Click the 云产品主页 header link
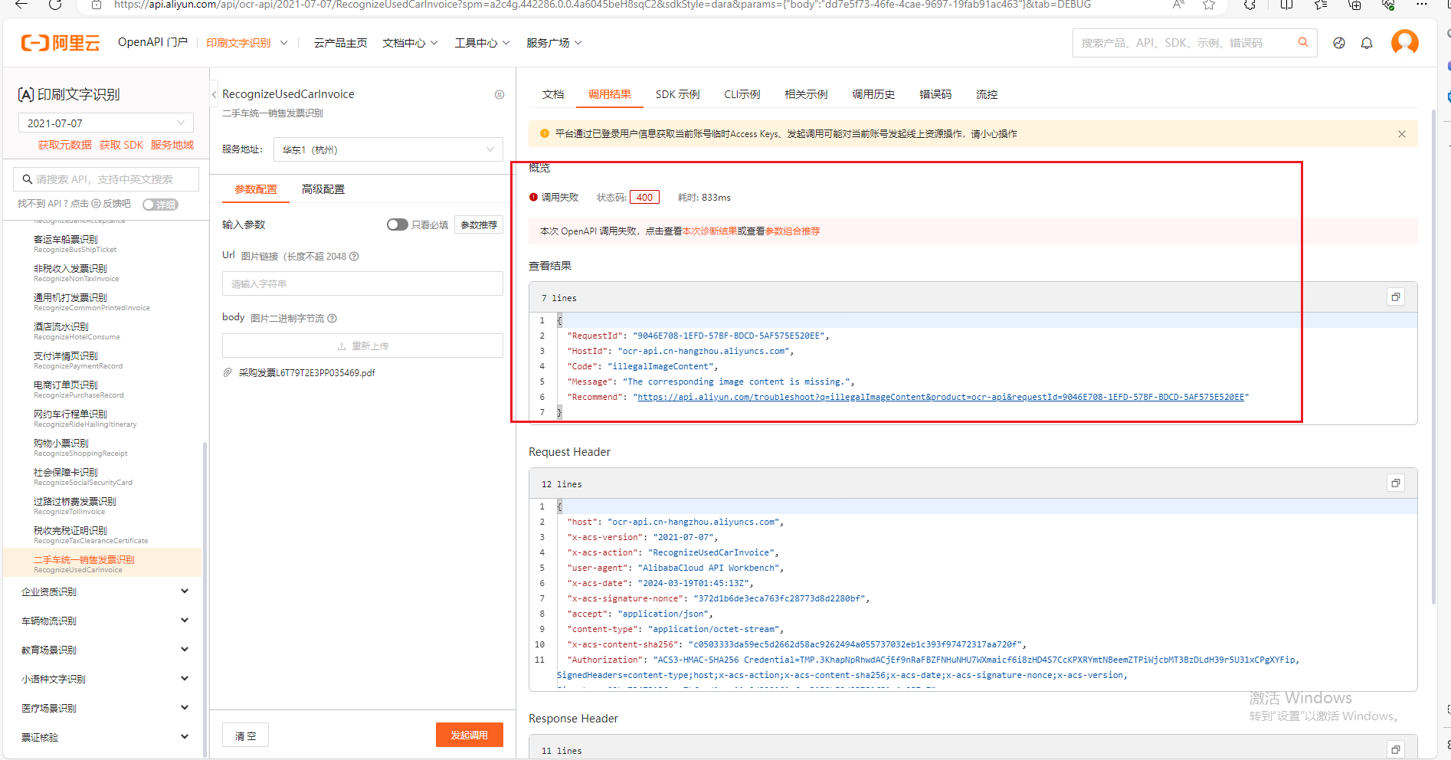This screenshot has width=1451, height=760. (340, 43)
